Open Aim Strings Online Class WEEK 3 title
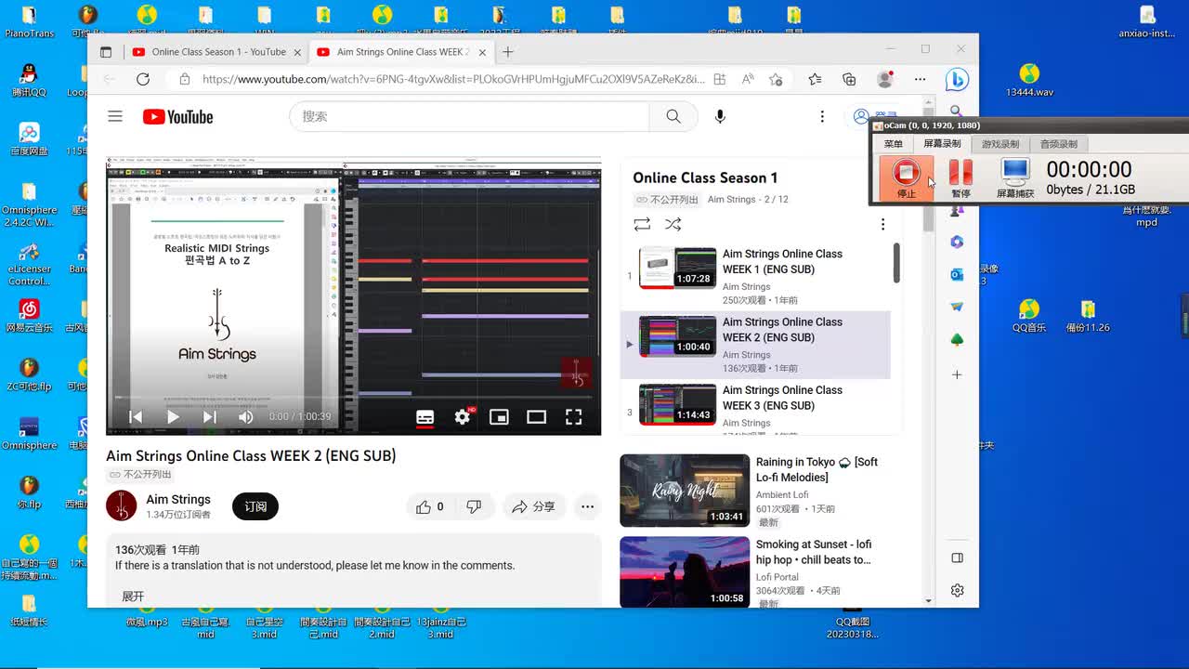 tap(782, 398)
